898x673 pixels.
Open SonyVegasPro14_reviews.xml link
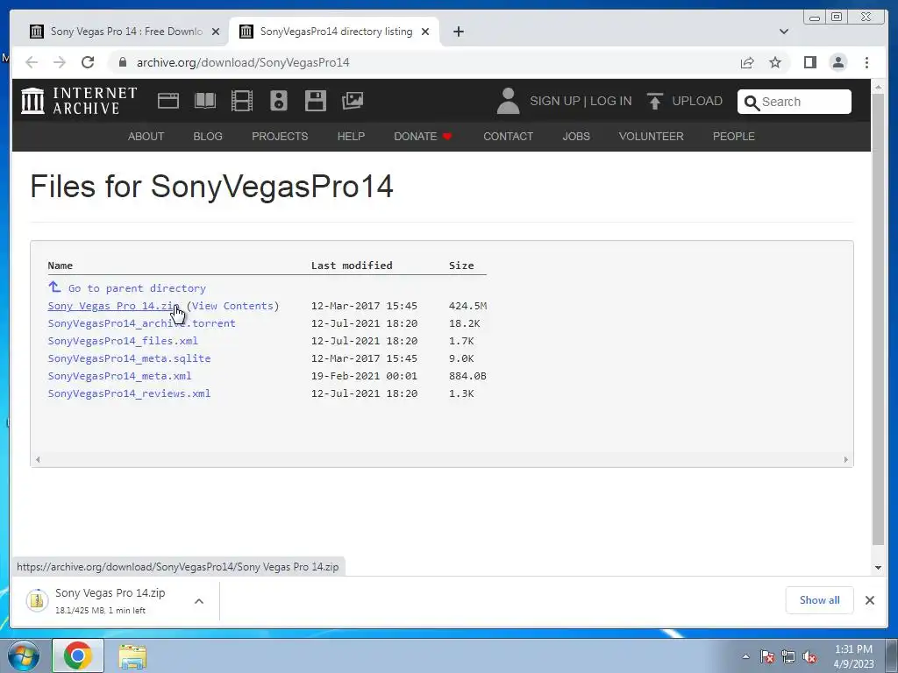click(x=129, y=393)
